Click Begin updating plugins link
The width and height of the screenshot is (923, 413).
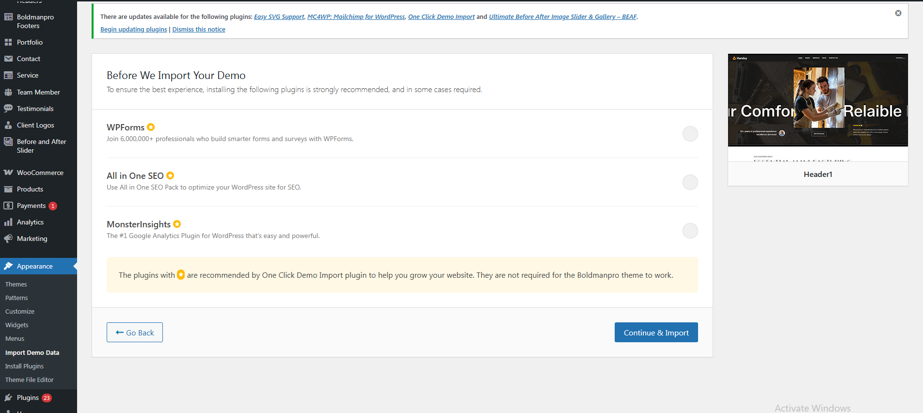coord(134,29)
